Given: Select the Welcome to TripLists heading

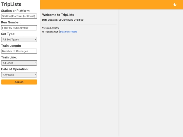Looking at the screenshot, I should [58, 15].
